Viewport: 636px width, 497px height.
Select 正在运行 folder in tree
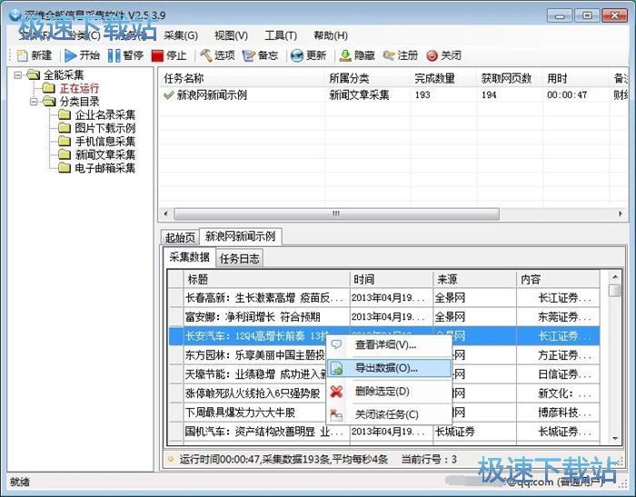tap(79, 88)
